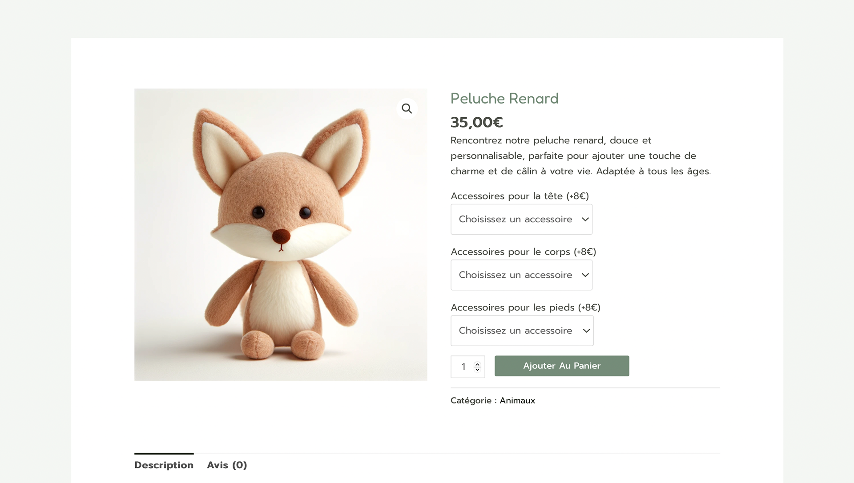Switch to the Avis (0) tab
Viewport: 854px width, 483px height.
click(227, 465)
